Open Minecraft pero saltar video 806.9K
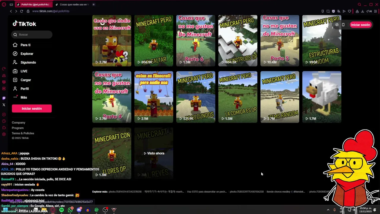Screen dimensions: 380x214 click(x=153, y=41)
